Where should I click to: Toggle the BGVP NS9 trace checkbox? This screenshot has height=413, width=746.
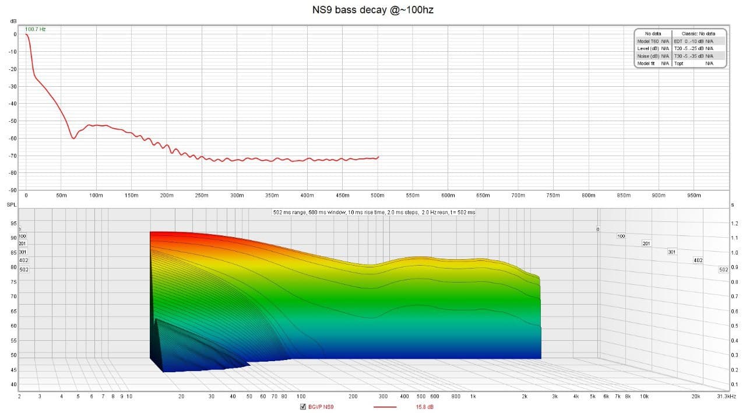click(x=302, y=407)
